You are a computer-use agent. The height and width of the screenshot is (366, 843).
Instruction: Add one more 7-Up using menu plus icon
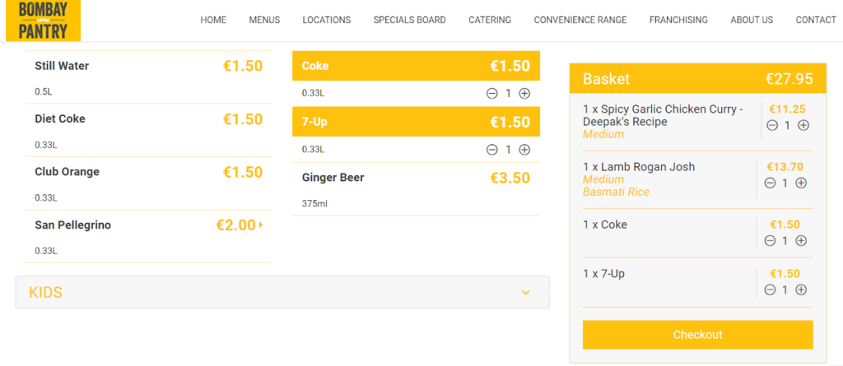tap(524, 150)
